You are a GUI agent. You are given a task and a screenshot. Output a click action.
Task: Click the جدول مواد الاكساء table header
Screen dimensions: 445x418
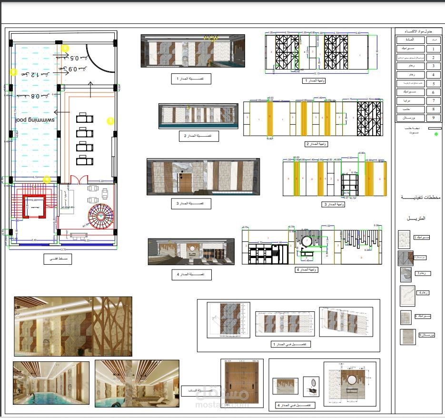coord(419,31)
